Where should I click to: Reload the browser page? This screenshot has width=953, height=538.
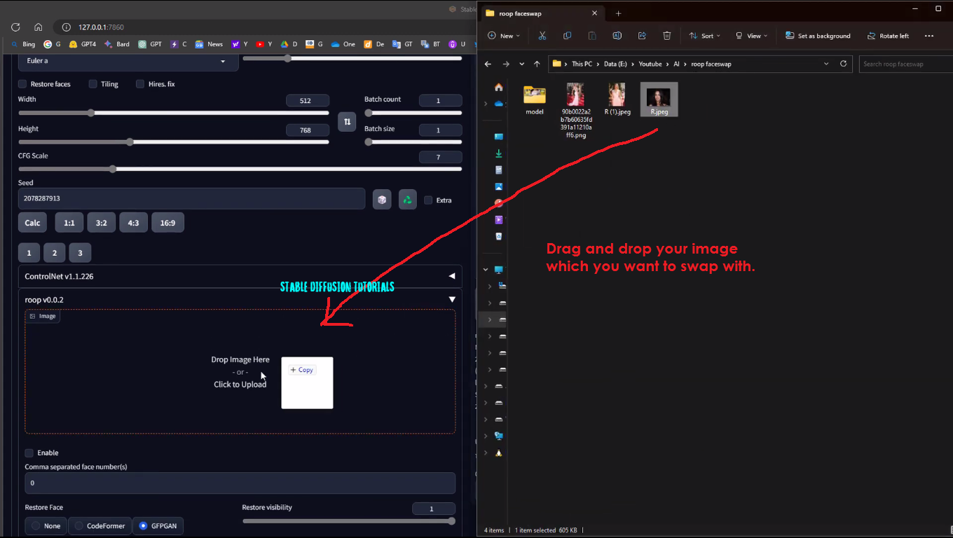click(15, 27)
